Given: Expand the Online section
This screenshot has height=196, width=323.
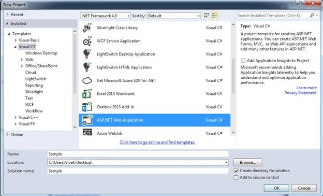Looking at the screenshot, I should pos(8,134).
